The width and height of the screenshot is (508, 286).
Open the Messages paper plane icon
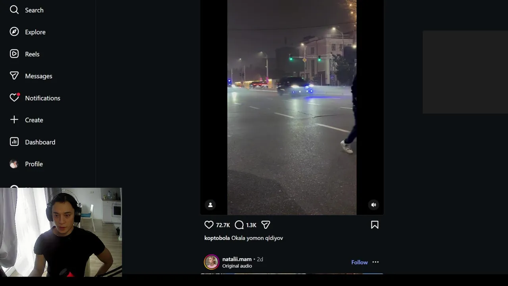[x=14, y=76]
